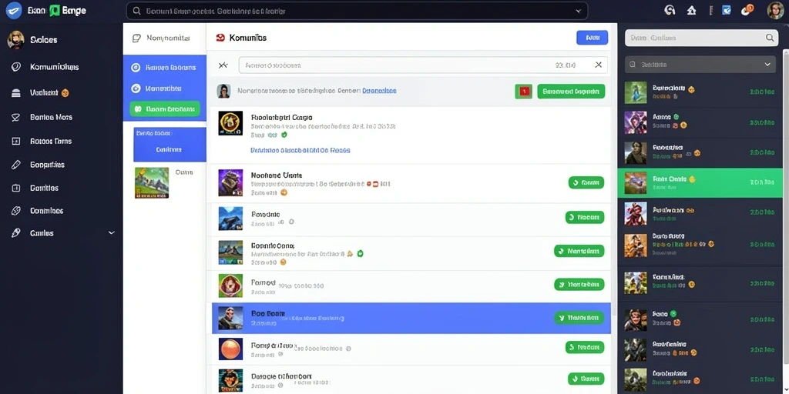Click the right panel search input field
Viewport: 789px width, 394px height.
(x=701, y=38)
